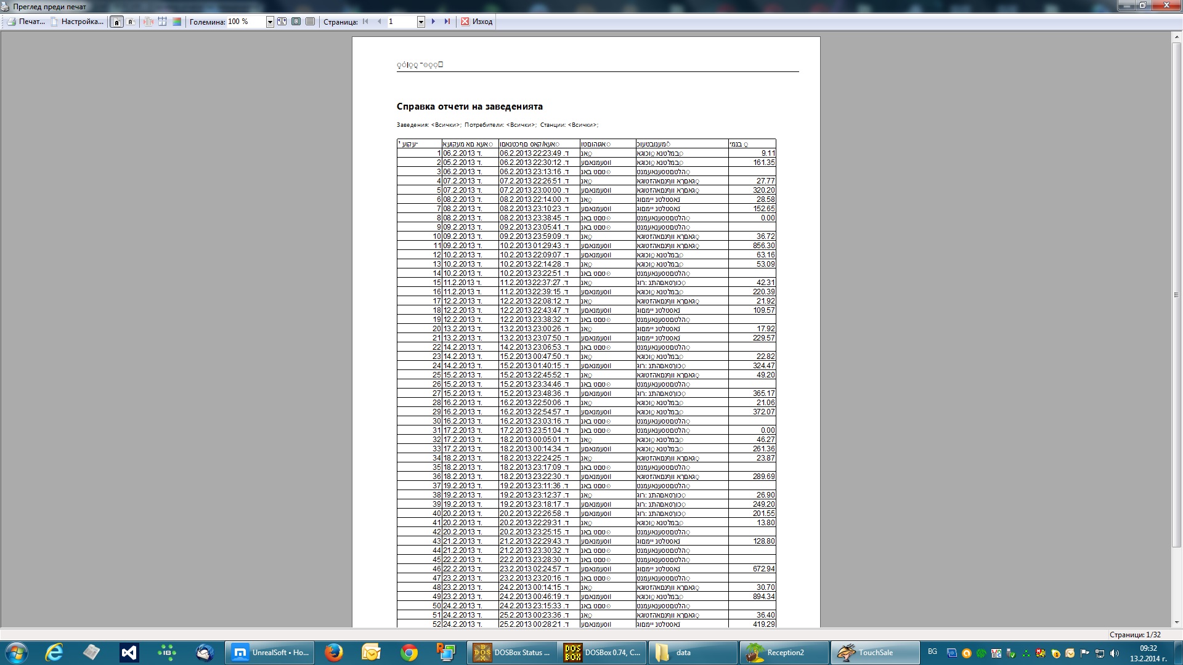
Task: Click the fit page width icon
Action: [x=282, y=22]
